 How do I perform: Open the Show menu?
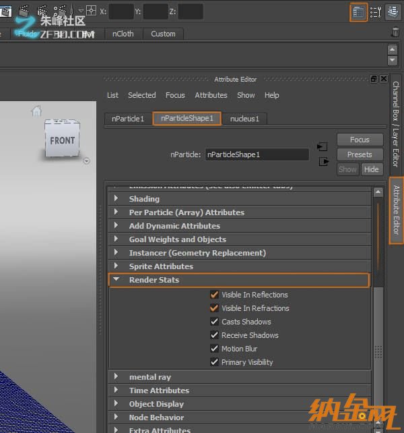[x=246, y=95]
